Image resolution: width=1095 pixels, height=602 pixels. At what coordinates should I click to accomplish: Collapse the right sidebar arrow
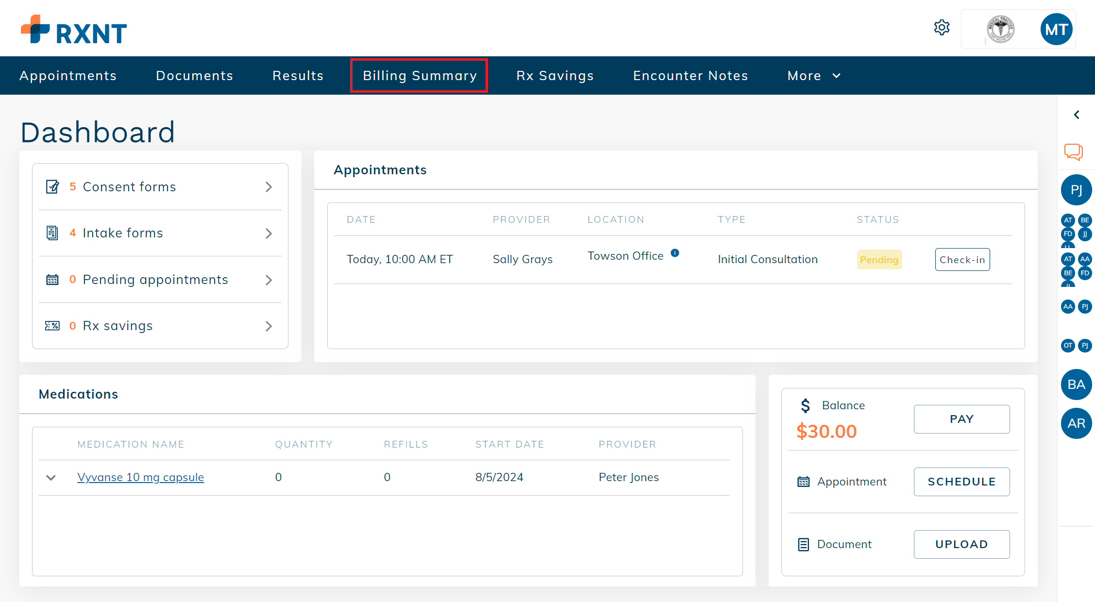[1077, 115]
